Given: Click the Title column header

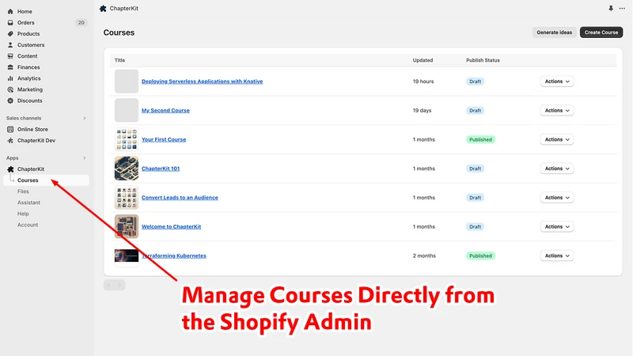Looking at the screenshot, I should click(x=119, y=61).
